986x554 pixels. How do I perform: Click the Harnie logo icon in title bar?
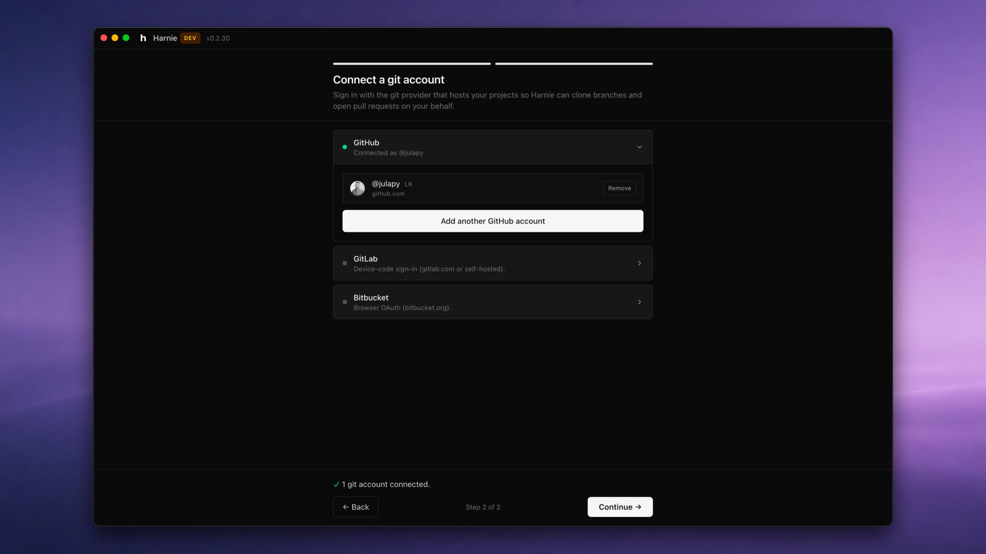[x=143, y=38]
